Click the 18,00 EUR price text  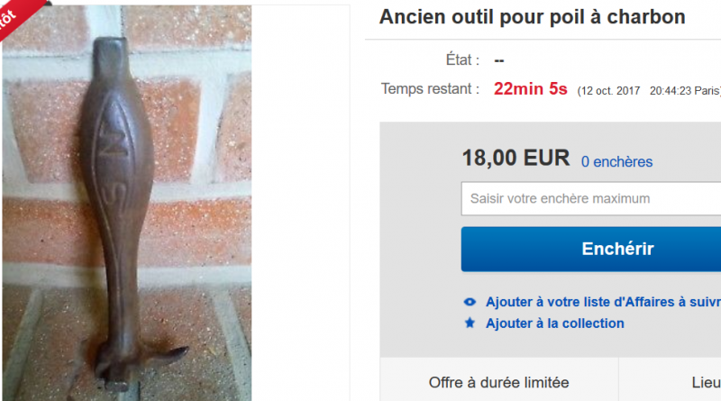coord(516,158)
